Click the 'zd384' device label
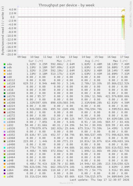The width and height of the screenshot is (133, 186). pyautogui.click(x=11, y=141)
